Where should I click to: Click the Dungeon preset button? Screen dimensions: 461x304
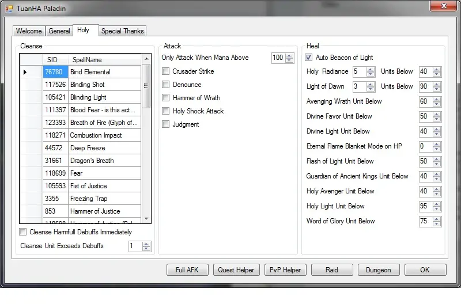tap(379, 270)
